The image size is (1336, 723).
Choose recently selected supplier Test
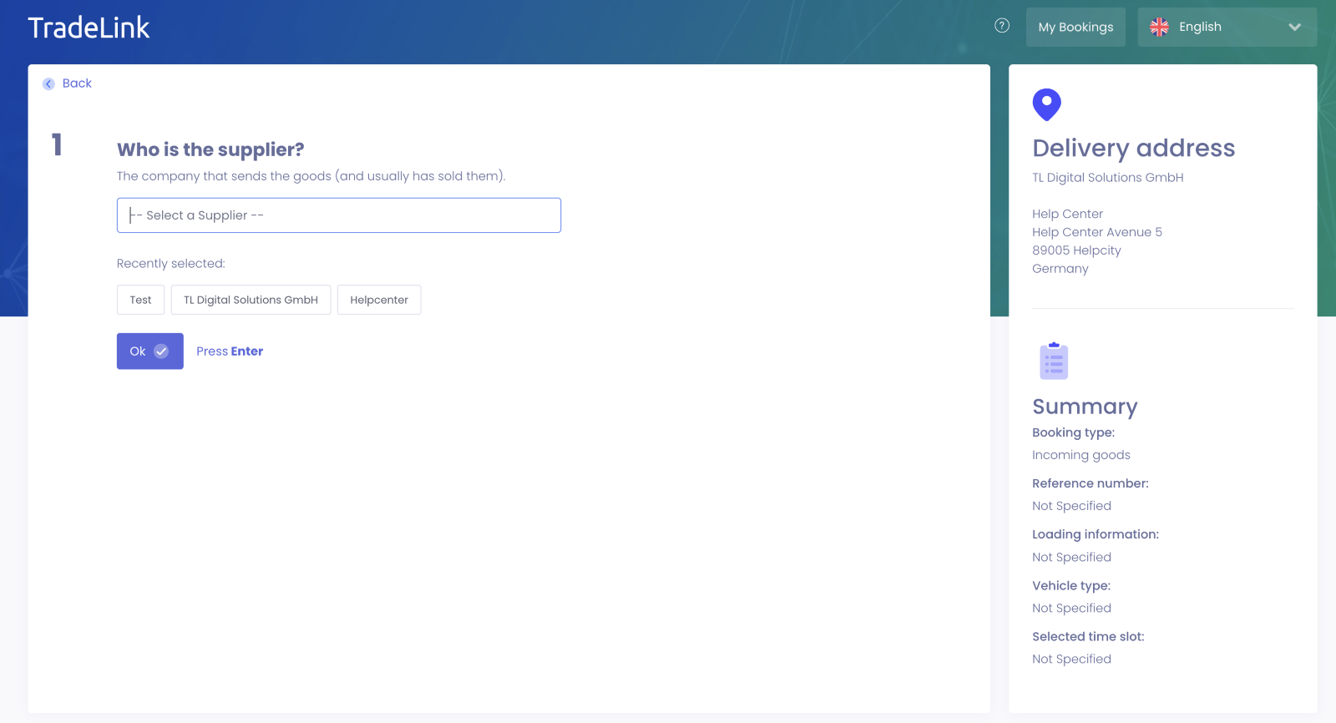pyautogui.click(x=140, y=300)
